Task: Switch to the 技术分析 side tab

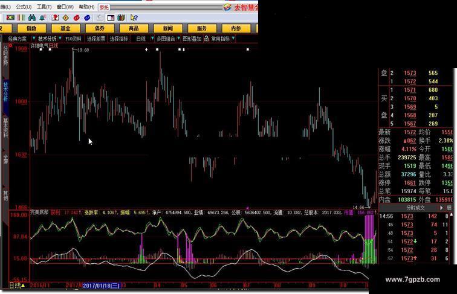Action: pyautogui.click(x=5, y=91)
